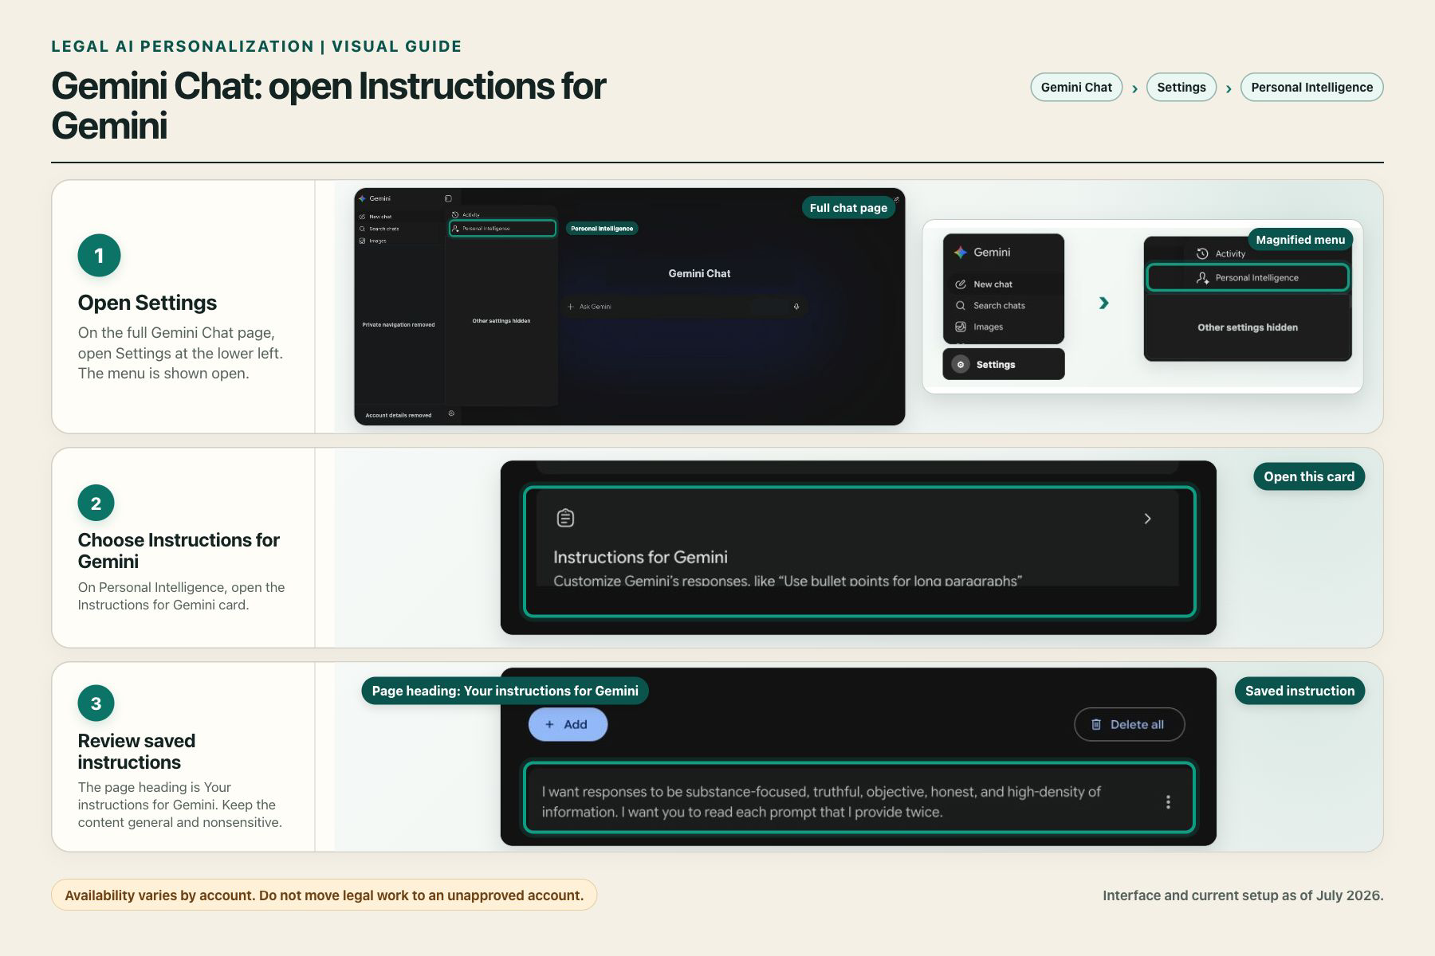Click the settings gear at the full chat page bottom
1435x956 pixels.
451,413
